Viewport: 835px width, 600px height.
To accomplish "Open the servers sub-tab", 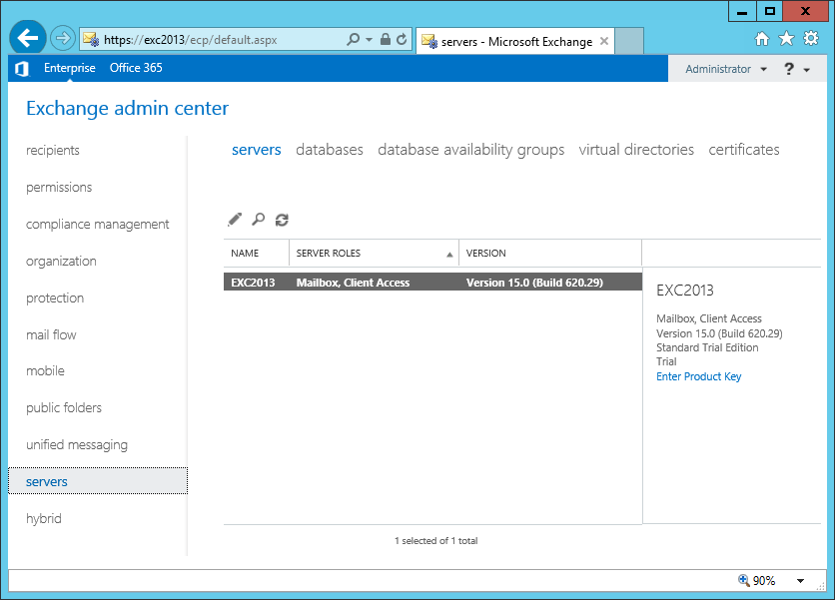I will (256, 150).
